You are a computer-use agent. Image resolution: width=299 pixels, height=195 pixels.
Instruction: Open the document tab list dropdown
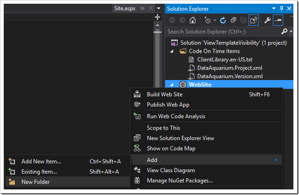[x=159, y=8]
